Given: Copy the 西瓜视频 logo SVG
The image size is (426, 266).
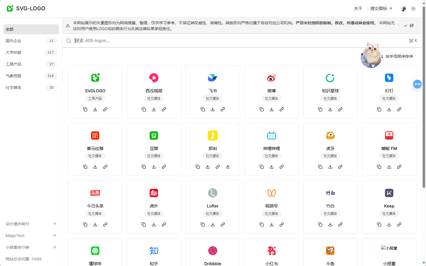Looking at the screenshot, I should point(144,109).
